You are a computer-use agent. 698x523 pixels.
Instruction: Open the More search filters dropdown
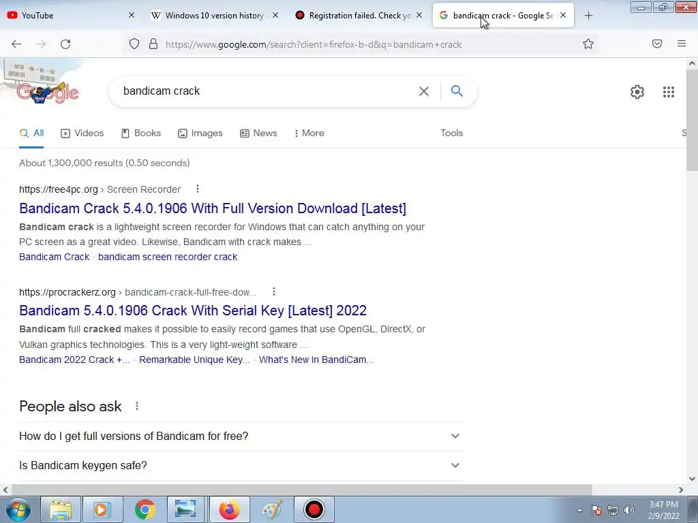tap(309, 133)
